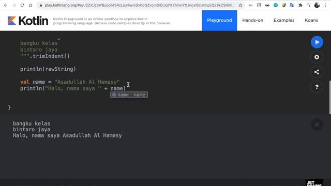Open the playground settings gear

[317, 57]
